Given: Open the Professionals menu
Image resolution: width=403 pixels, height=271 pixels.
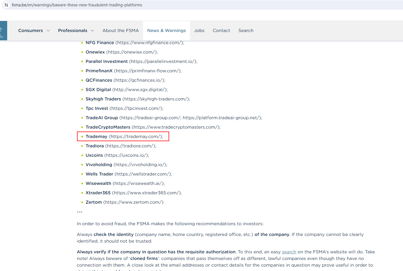Looking at the screenshot, I should [x=72, y=31].
